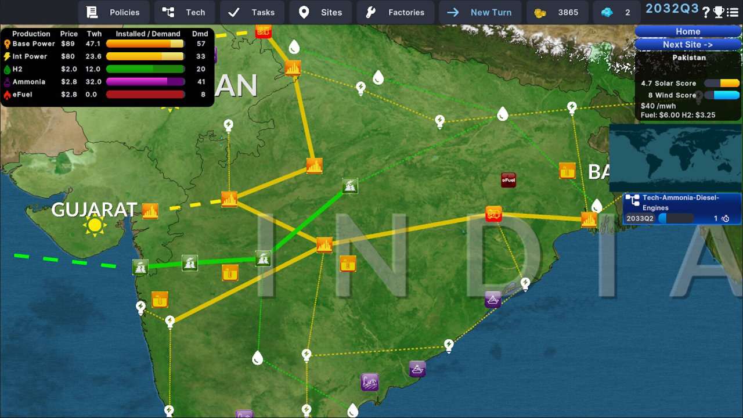Viewport: 743px width, 418px height.
Task: Select the purple farm field site icon
Action: (370, 381)
